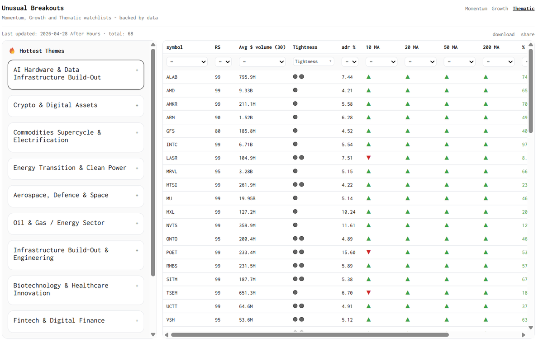Open the 200 MA filter dropdown
Image resolution: width=543 pixels, height=347 pixels.
tap(499, 61)
